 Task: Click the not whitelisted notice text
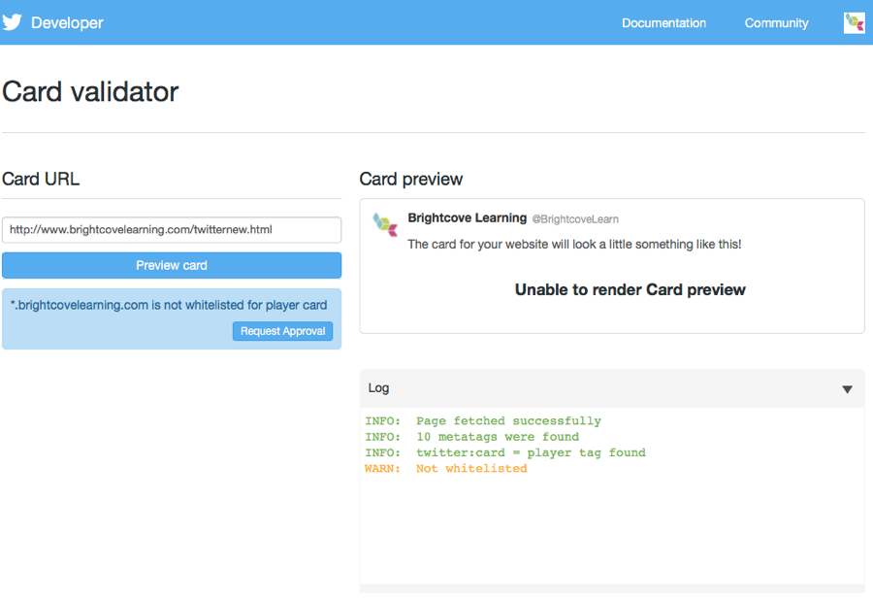click(x=169, y=305)
